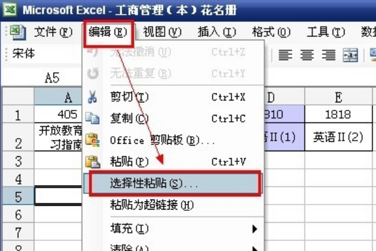The width and height of the screenshot is (376, 251).
Task: Select row 1 header
Action: [x=18, y=114]
